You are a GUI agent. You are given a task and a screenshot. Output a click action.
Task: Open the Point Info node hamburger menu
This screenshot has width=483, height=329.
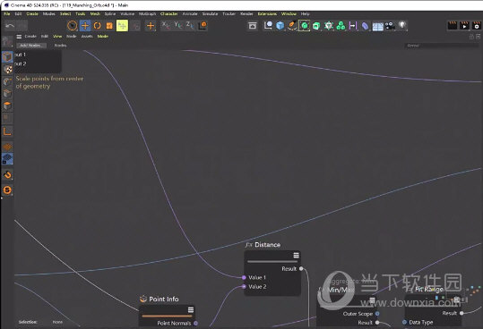pyautogui.click(x=191, y=309)
